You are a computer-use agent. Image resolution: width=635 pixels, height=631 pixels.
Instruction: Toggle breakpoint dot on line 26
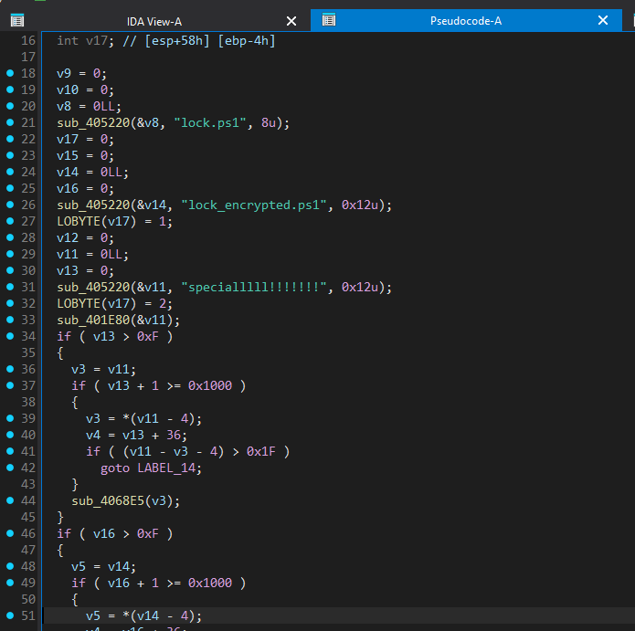[x=10, y=205]
